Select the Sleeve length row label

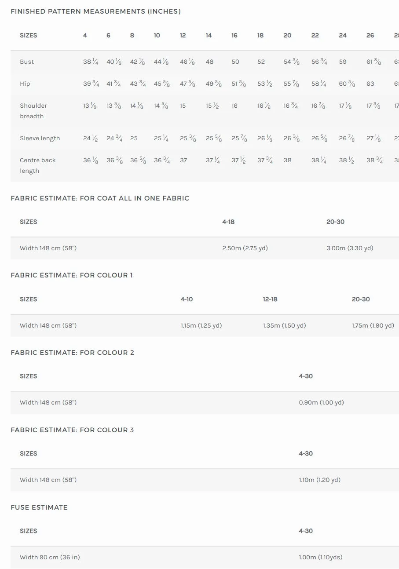tap(40, 138)
